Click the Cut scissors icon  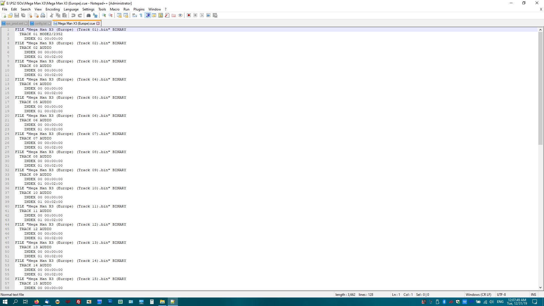52,15
